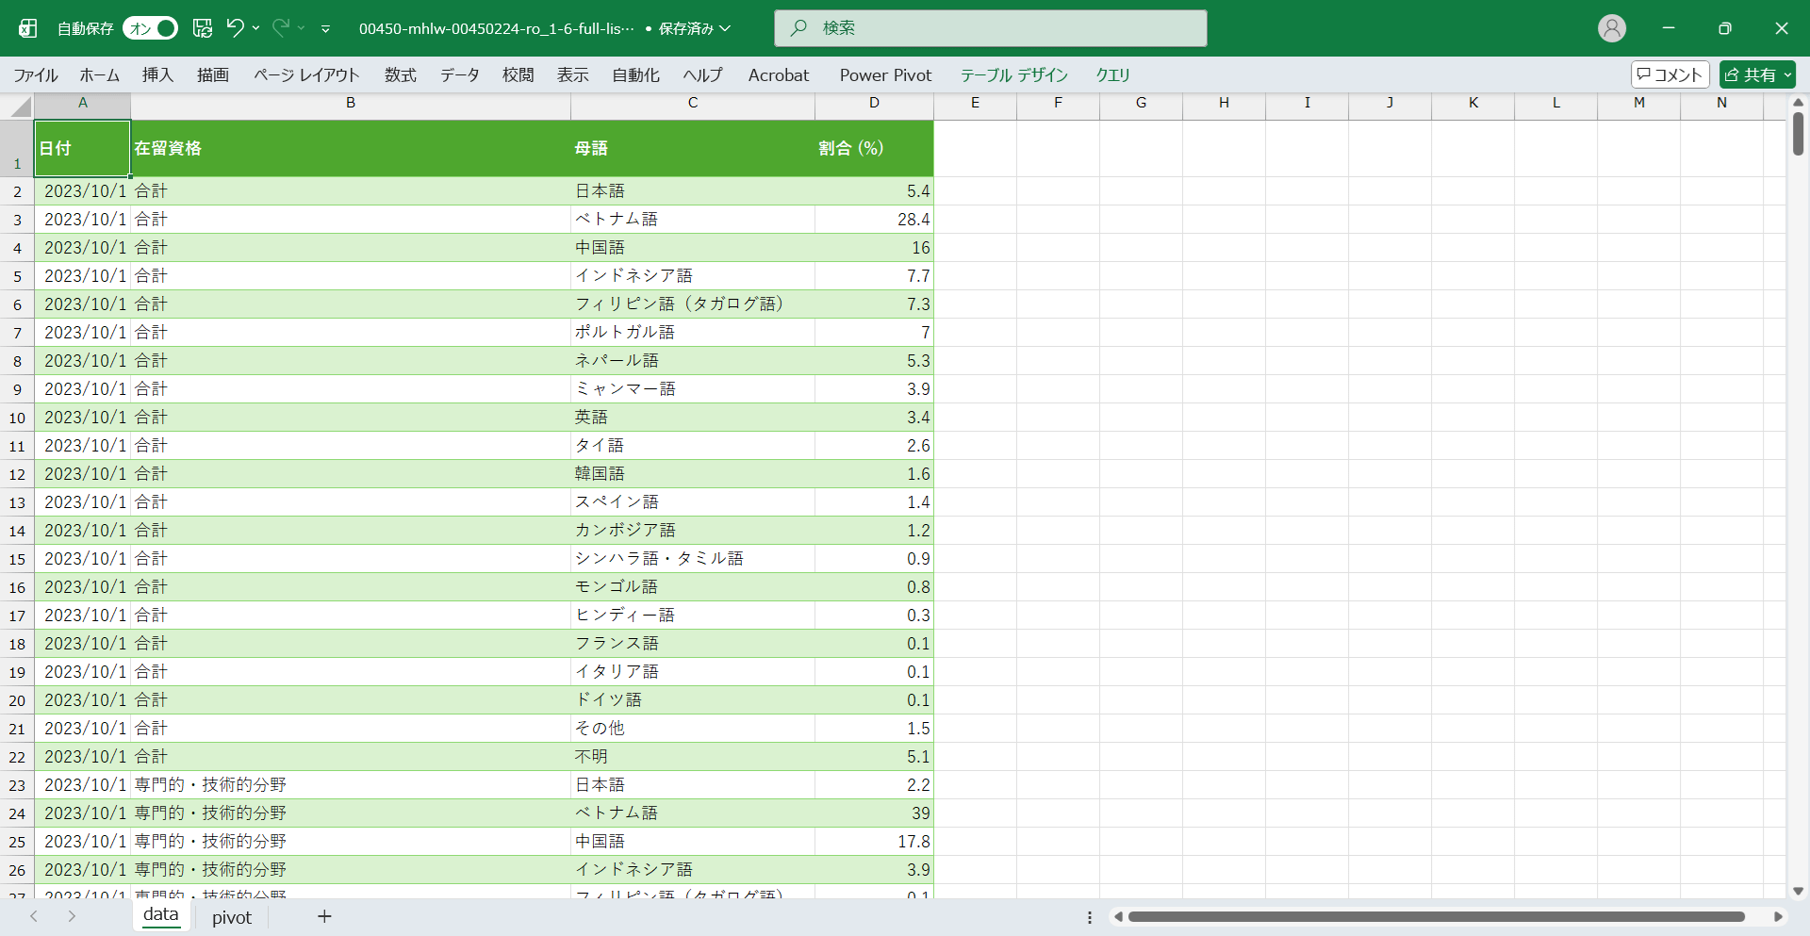Open the データ ribbon tab
The image size is (1810, 936).
tap(459, 75)
